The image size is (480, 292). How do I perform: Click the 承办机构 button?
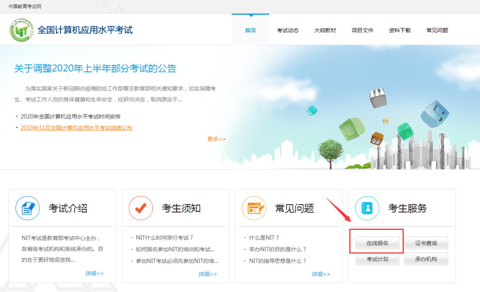(x=426, y=259)
